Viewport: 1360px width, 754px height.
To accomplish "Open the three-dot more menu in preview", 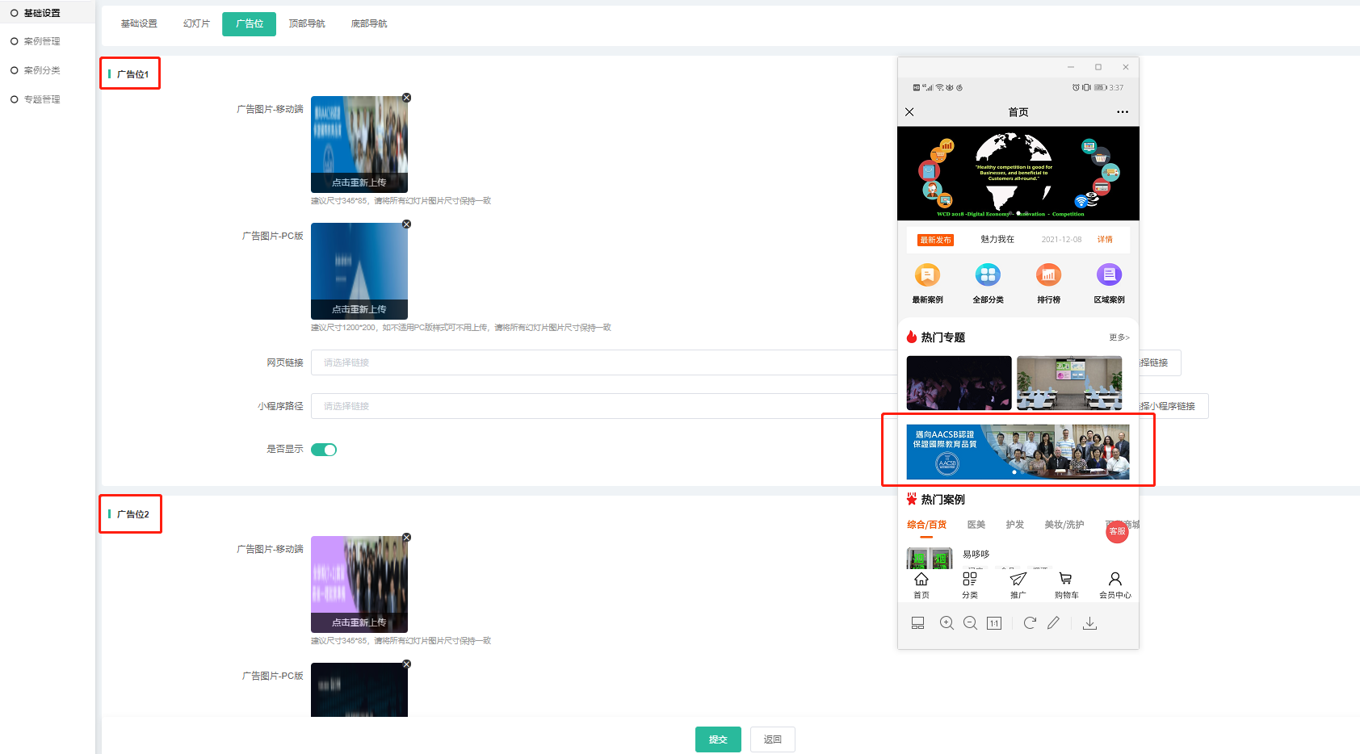I will click(x=1123, y=112).
